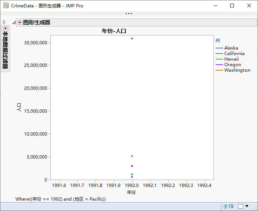The width and height of the screenshot is (258, 211).
Task: Click the 1992.4 X-axis tick label
Action: coord(204,186)
